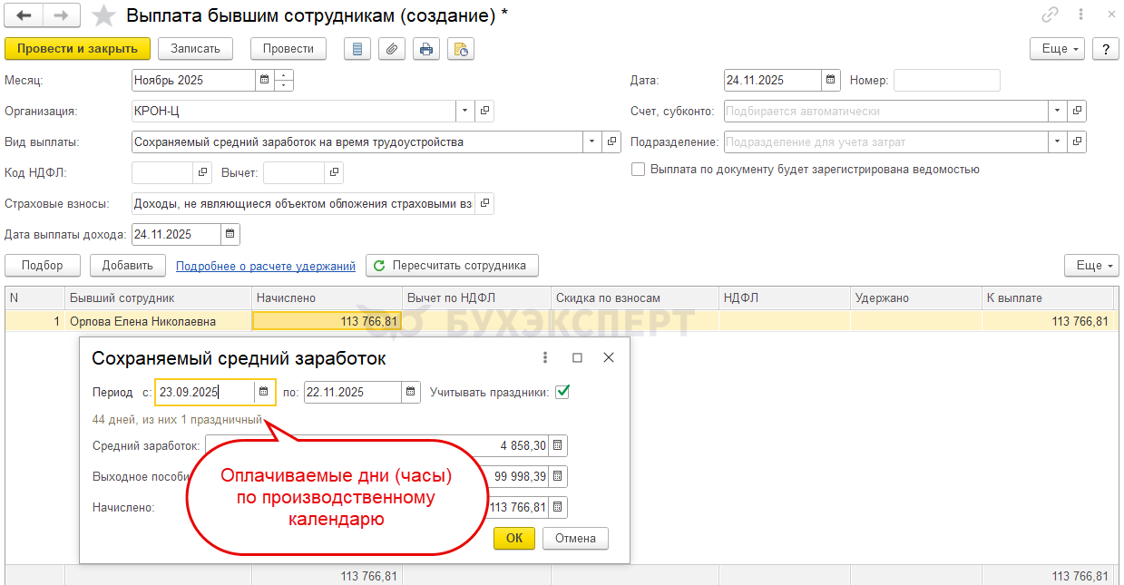The image size is (1124, 585).
Task: Maximize the Сохраняемый средний заработок dialog
Action: click(x=577, y=357)
